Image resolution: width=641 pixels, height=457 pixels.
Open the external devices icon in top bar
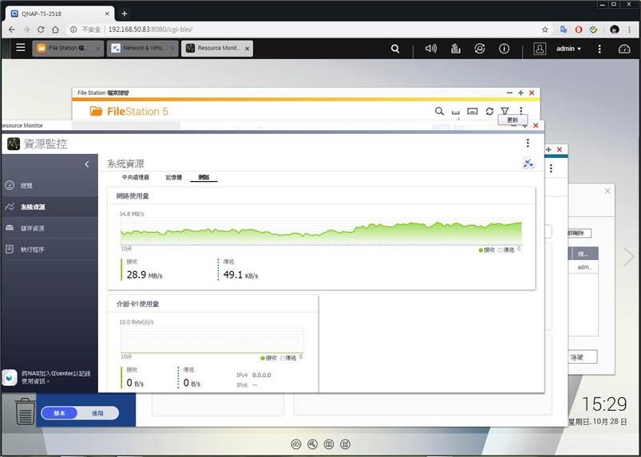click(x=480, y=49)
